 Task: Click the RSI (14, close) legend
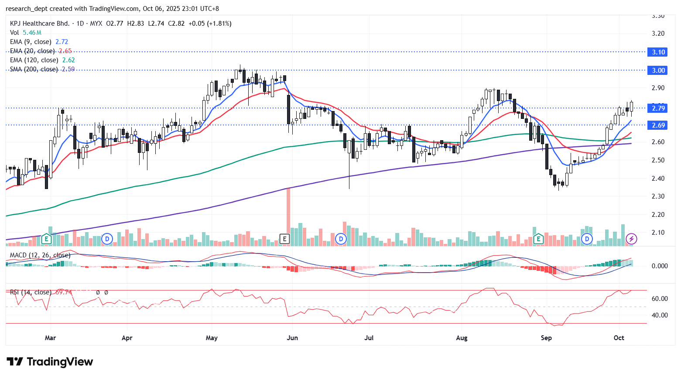pos(31,292)
